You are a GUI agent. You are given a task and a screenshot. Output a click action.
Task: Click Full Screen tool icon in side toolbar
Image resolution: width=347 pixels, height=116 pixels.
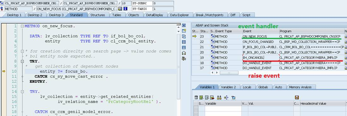tap(184, 42)
